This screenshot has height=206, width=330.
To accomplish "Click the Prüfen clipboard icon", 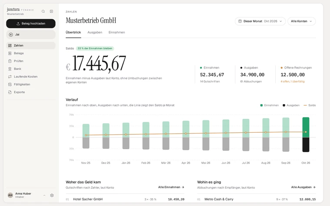I will 10,61.
